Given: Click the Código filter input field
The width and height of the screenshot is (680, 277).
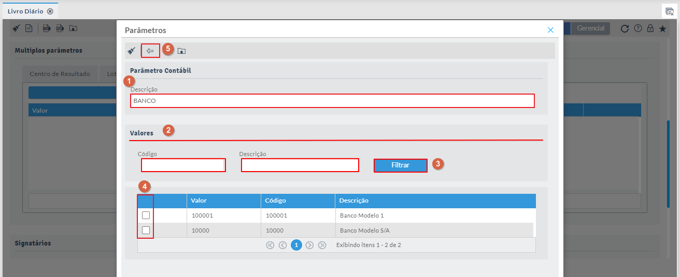Looking at the screenshot, I should [x=183, y=165].
